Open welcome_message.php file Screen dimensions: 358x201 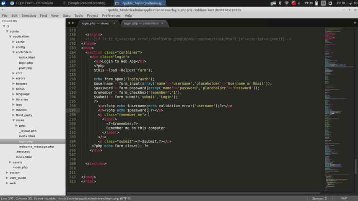pos(36,147)
